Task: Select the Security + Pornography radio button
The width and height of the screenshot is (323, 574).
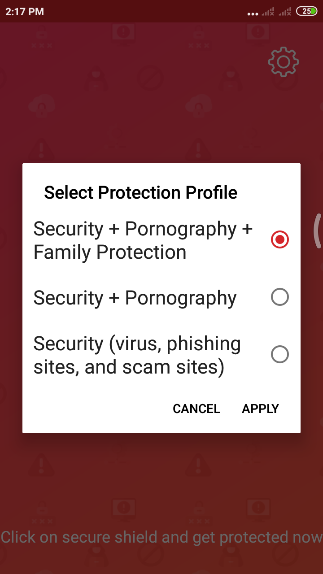Action: [x=280, y=297]
